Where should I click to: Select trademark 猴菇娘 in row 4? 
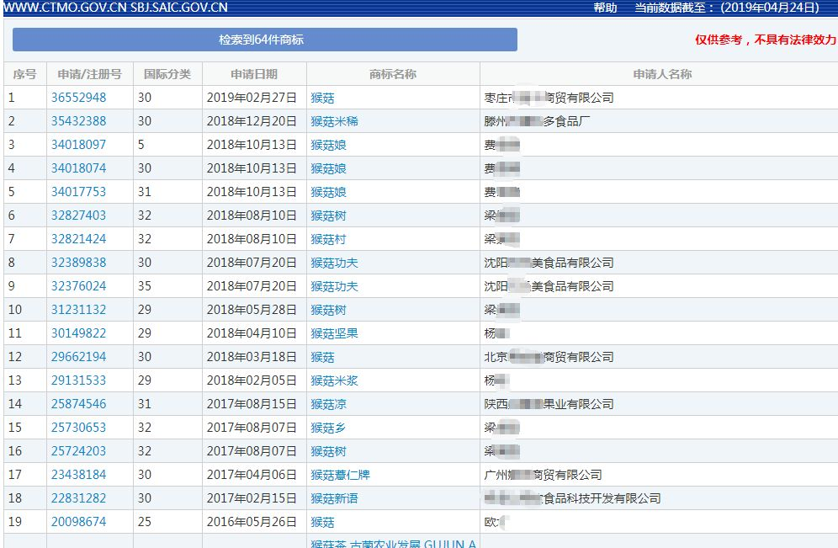point(328,168)
